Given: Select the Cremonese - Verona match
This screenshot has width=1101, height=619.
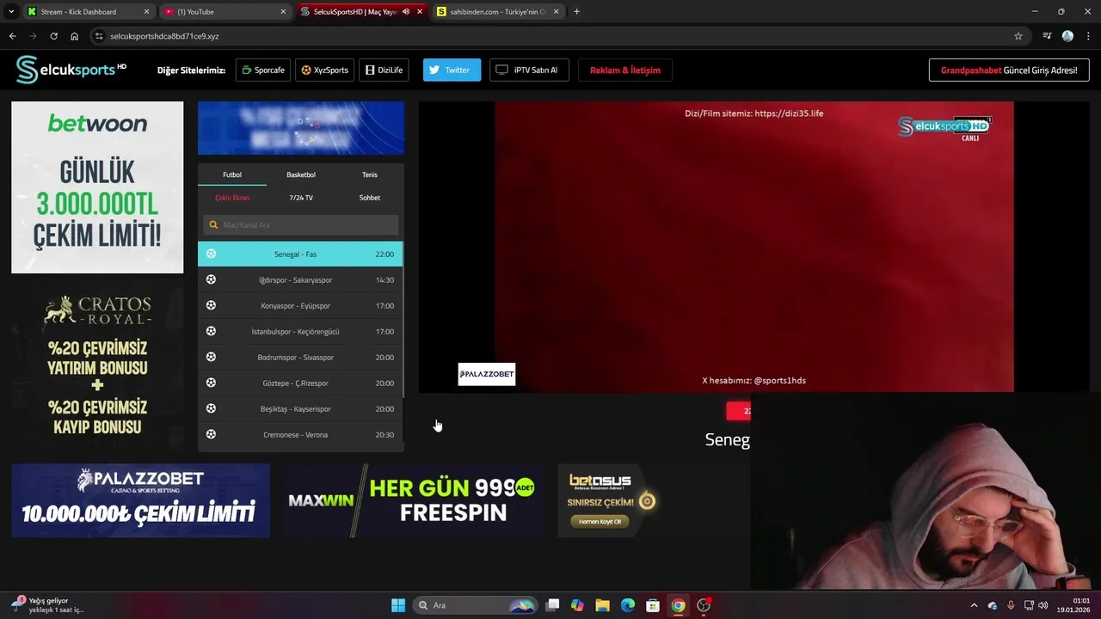Looking at the screenshot, I should tap(300, 434).
